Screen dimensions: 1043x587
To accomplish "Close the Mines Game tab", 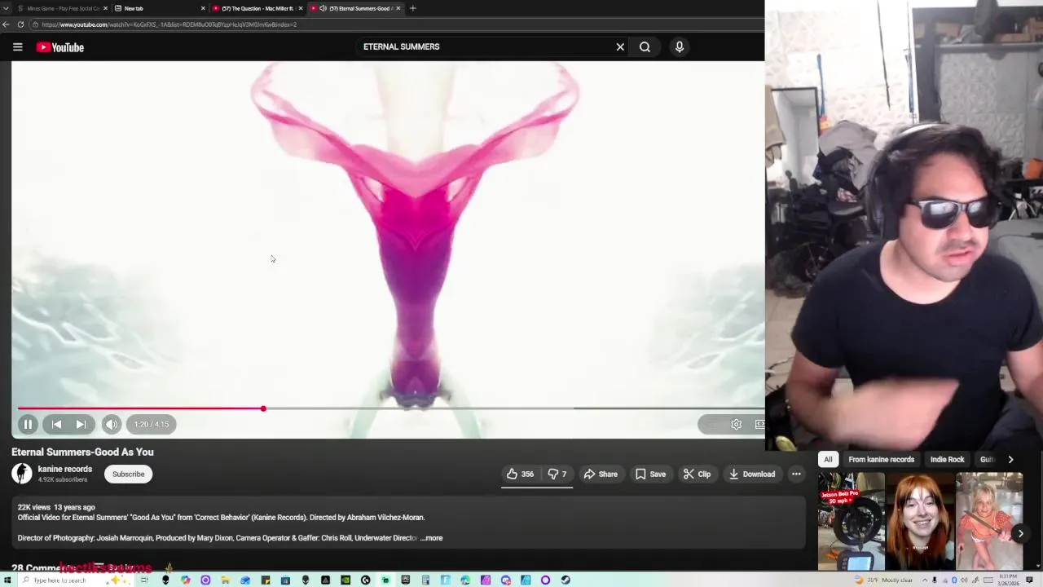I will pyautogui.click(x=105, y=8).
